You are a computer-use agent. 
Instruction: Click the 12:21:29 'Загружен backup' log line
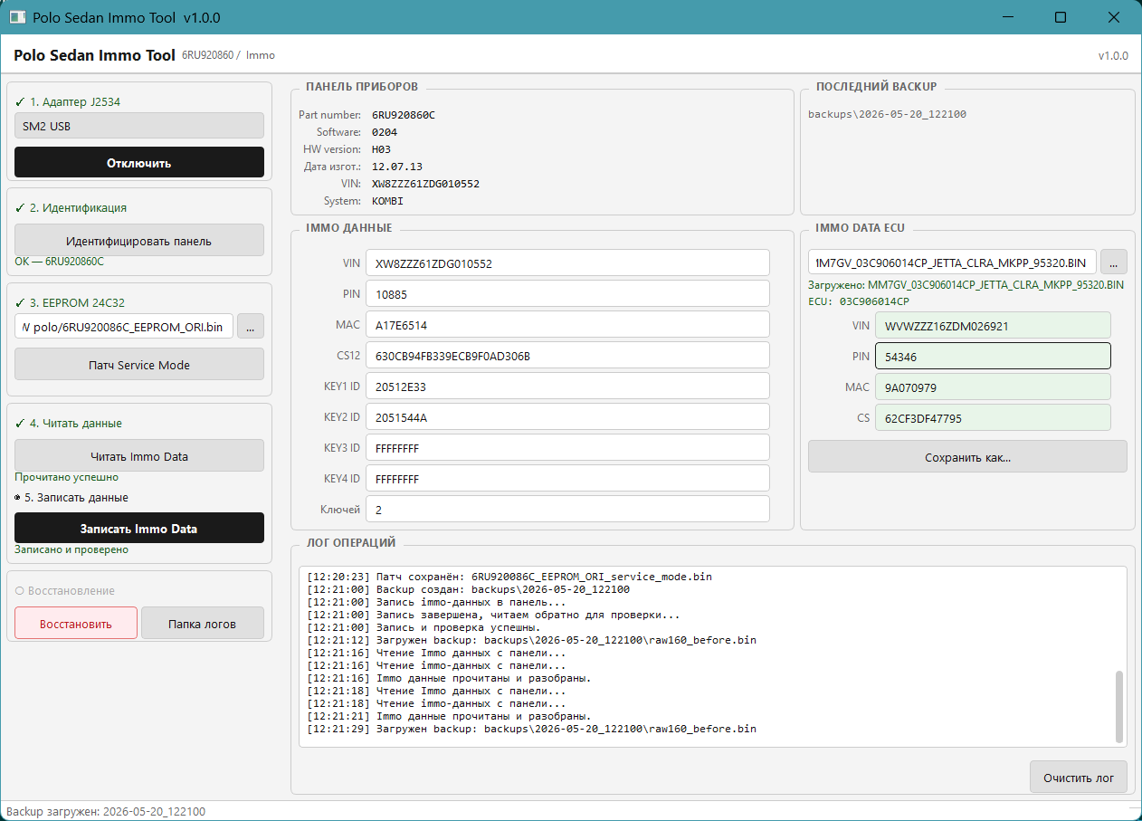click(x=531, y=729)
